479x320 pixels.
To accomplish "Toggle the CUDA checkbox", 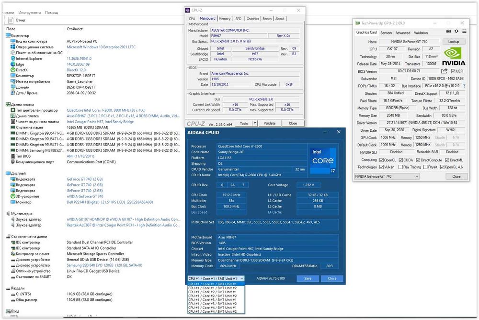I will 400,160.
